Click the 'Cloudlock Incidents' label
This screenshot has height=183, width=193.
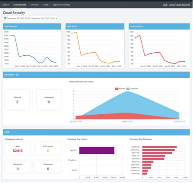click(x=14, y=139)
